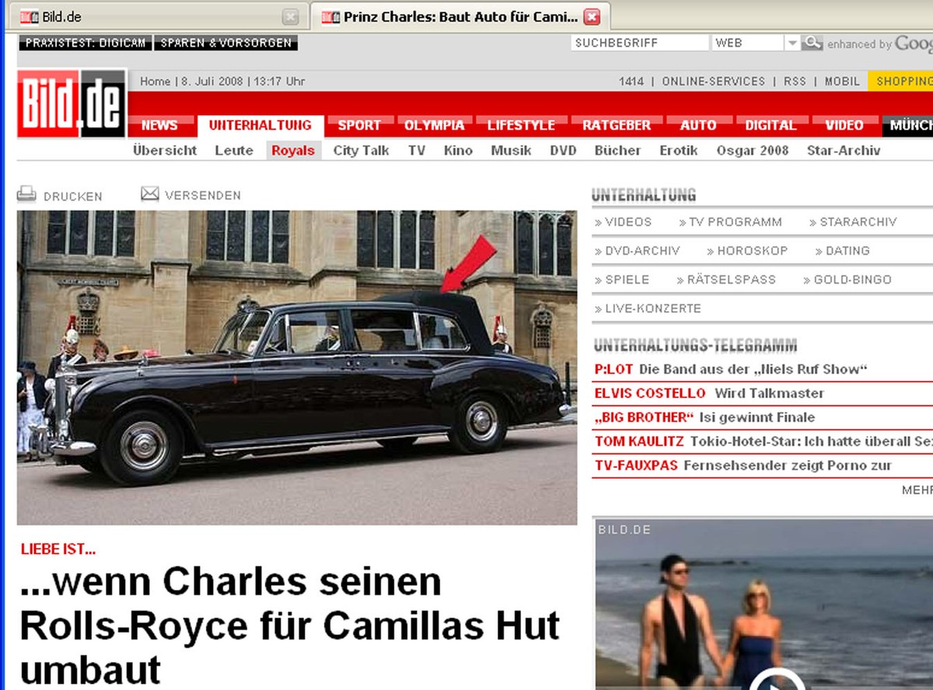Click the Drucken printer icon
This screenshot has height=690, width=933.
pyautogui.click(x=26, y=194)
